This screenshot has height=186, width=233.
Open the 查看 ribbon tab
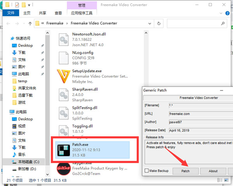58,13
